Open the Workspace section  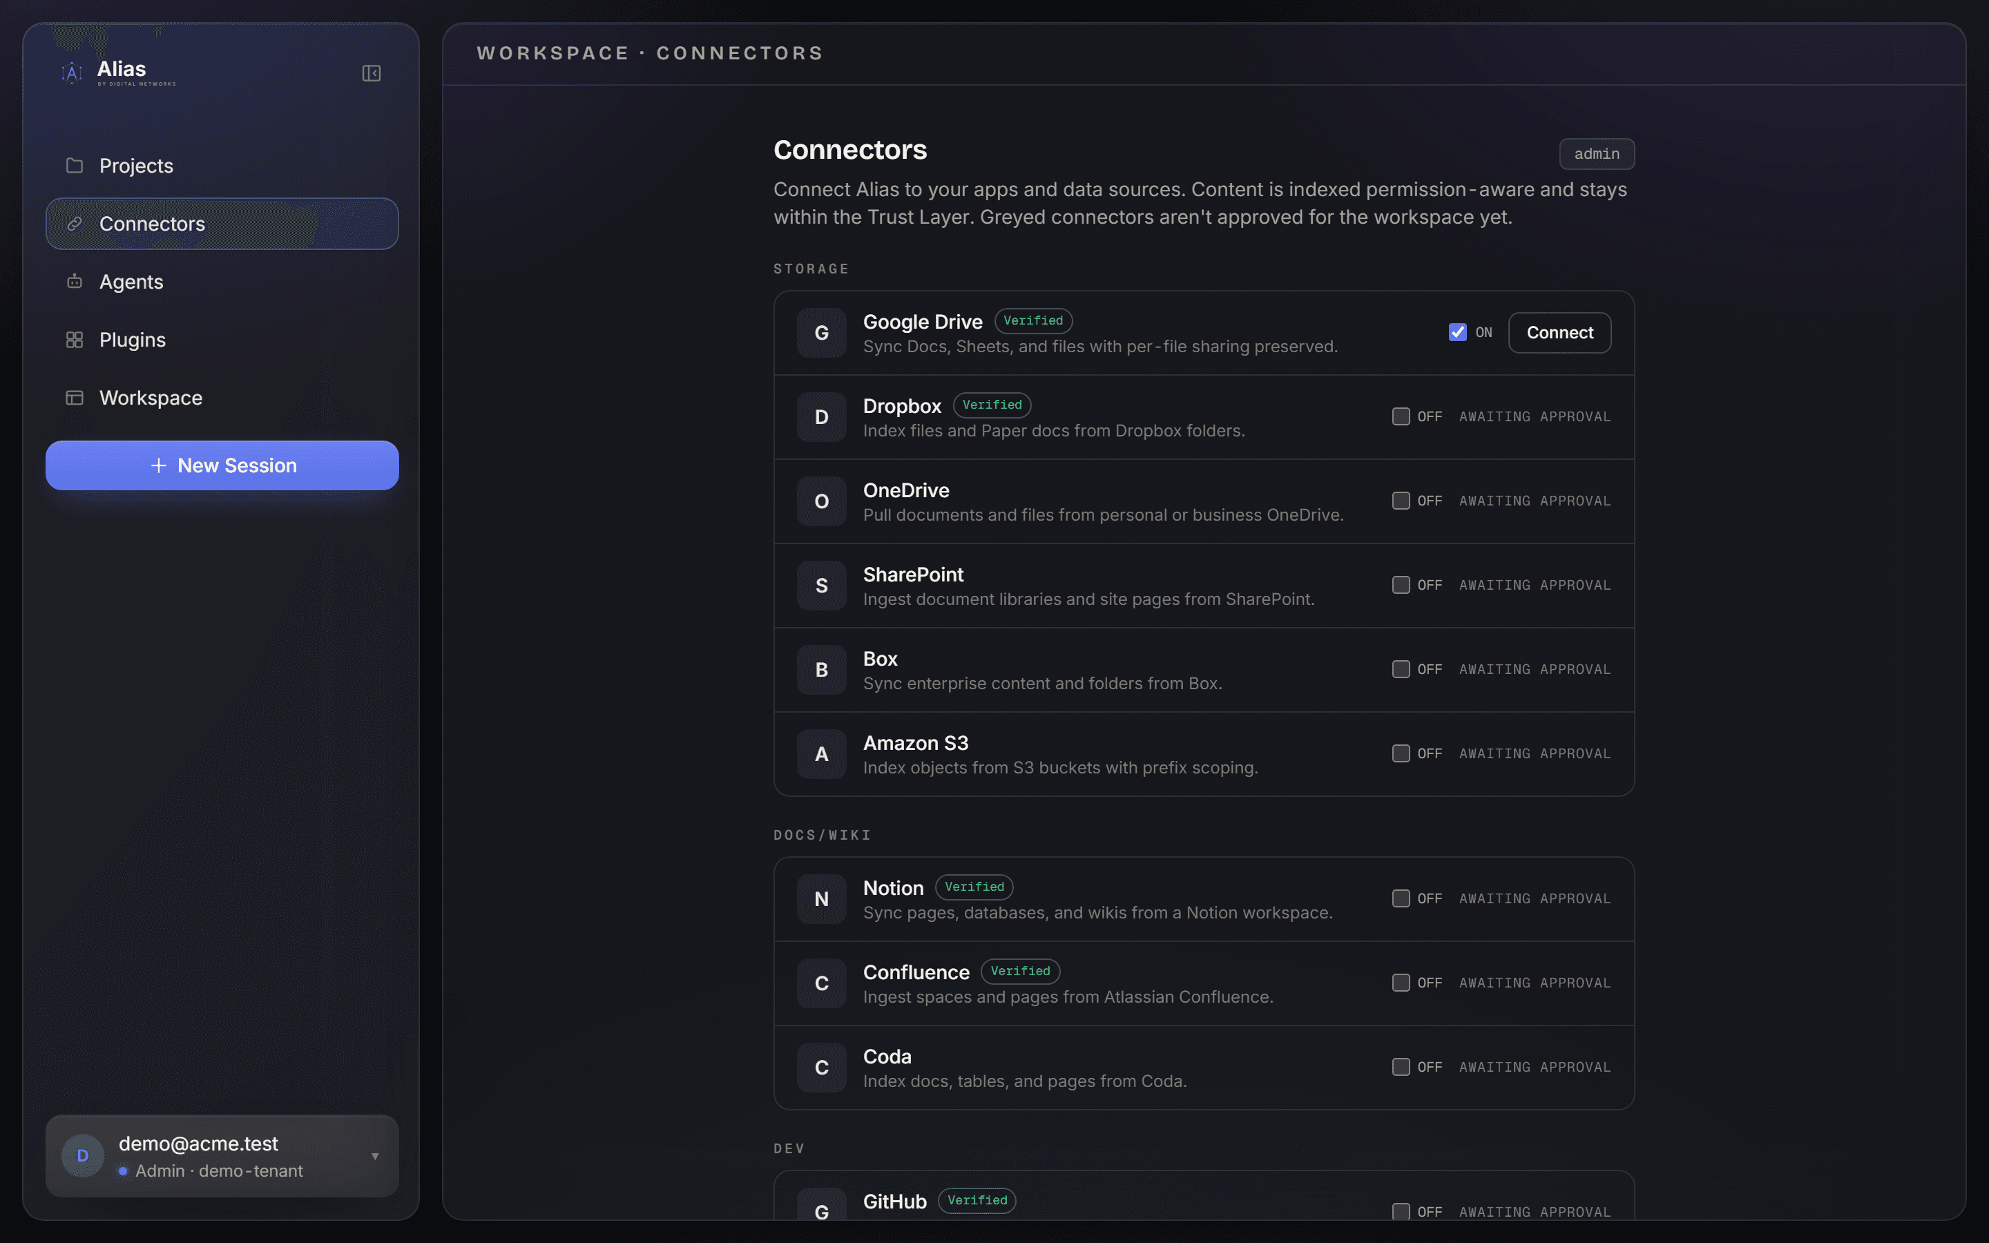tap(222, 398)
